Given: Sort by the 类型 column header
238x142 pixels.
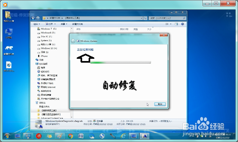Looking at the screenshot, I should coord(135,29).
